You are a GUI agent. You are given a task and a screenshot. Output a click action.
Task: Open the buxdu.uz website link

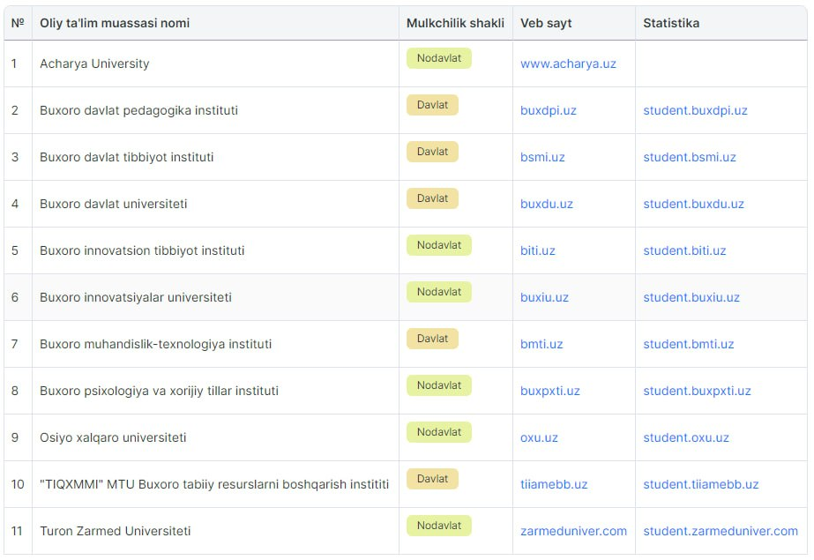pyautogui.click(x=547, y=204)
